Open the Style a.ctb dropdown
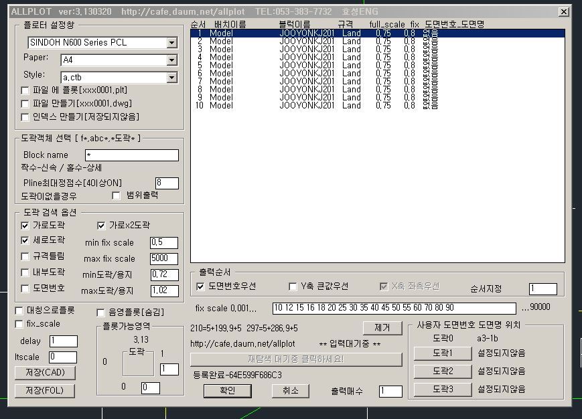 tap(171, 78)
